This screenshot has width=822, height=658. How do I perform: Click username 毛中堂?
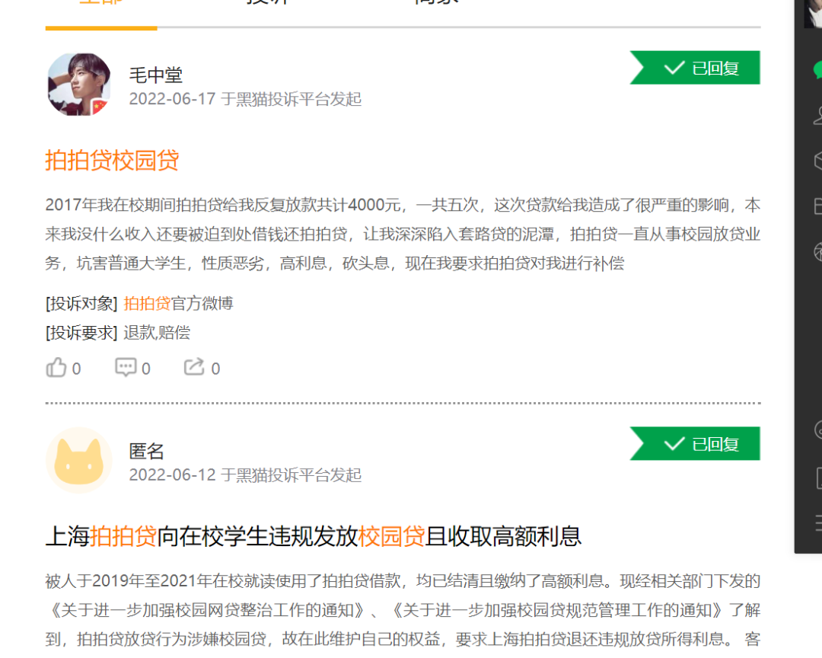click(x=156, y=75)
